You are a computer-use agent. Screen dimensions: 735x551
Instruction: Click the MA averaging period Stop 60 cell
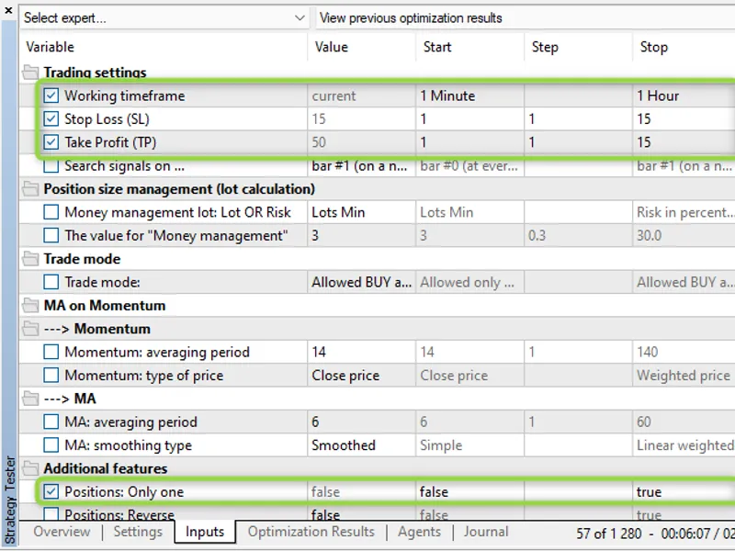coord(684,422)
